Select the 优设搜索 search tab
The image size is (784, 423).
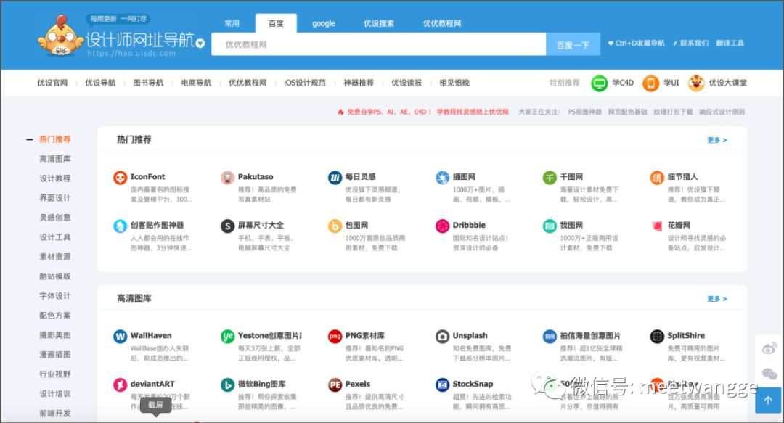point(378,23)
